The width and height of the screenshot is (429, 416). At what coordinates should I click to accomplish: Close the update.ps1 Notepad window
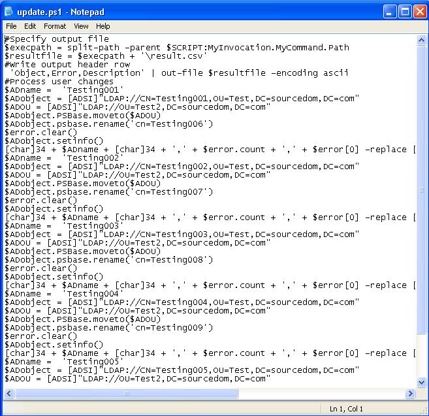419,11
